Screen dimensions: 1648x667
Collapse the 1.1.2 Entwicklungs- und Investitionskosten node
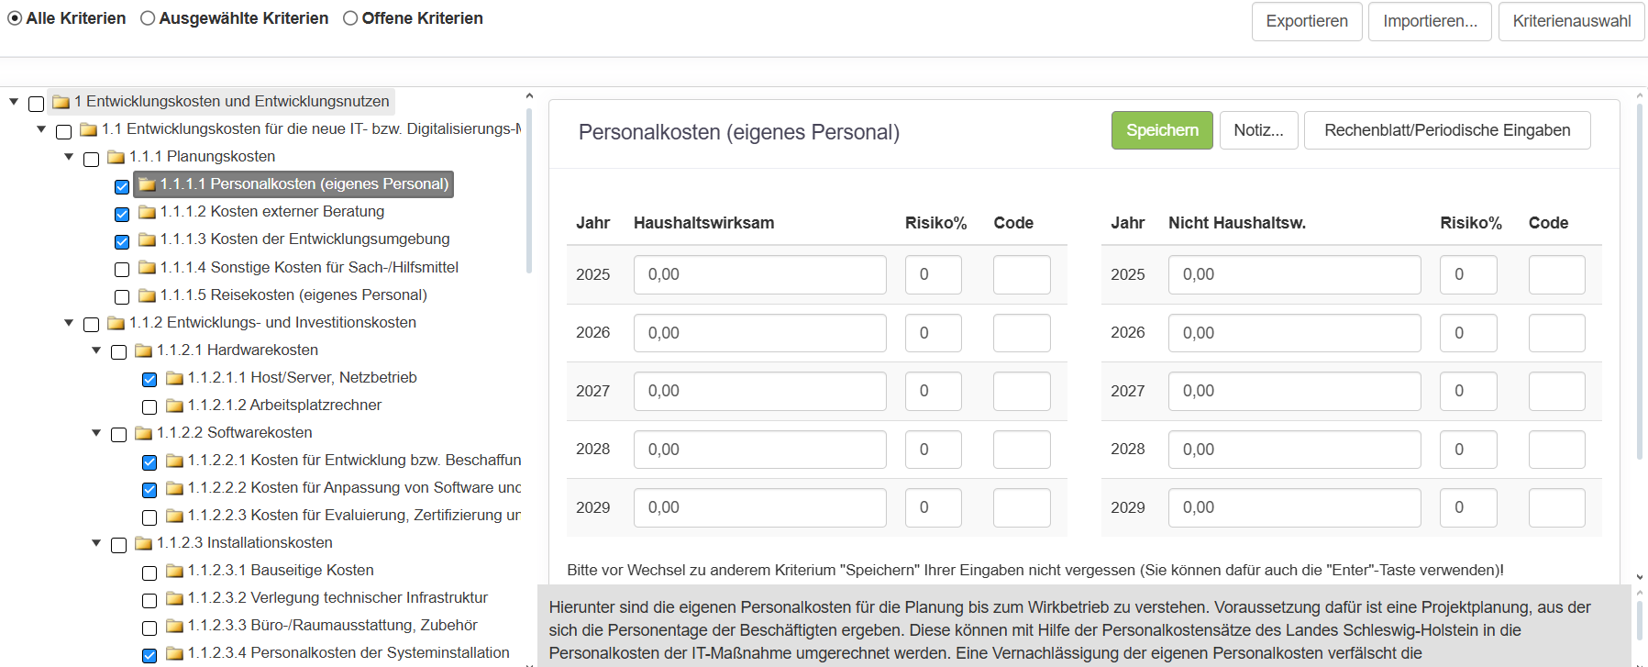click(x=69, y=323)
